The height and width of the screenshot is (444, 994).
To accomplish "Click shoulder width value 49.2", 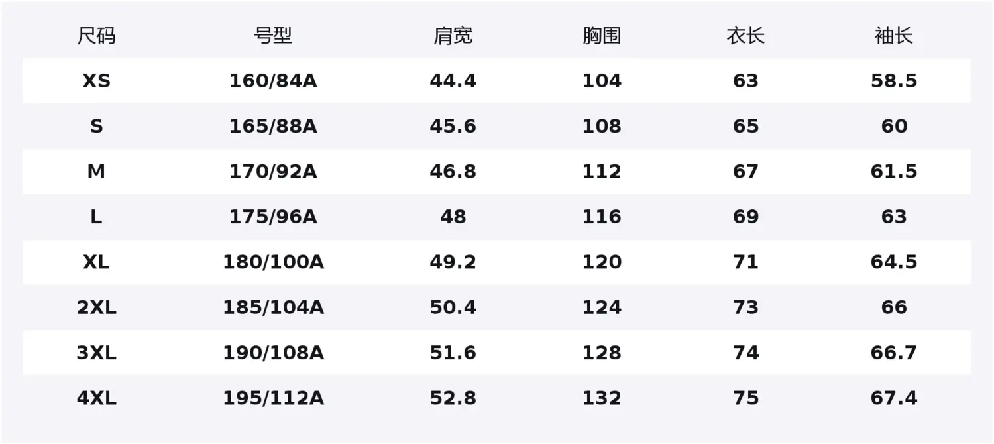I will point(453,262).
